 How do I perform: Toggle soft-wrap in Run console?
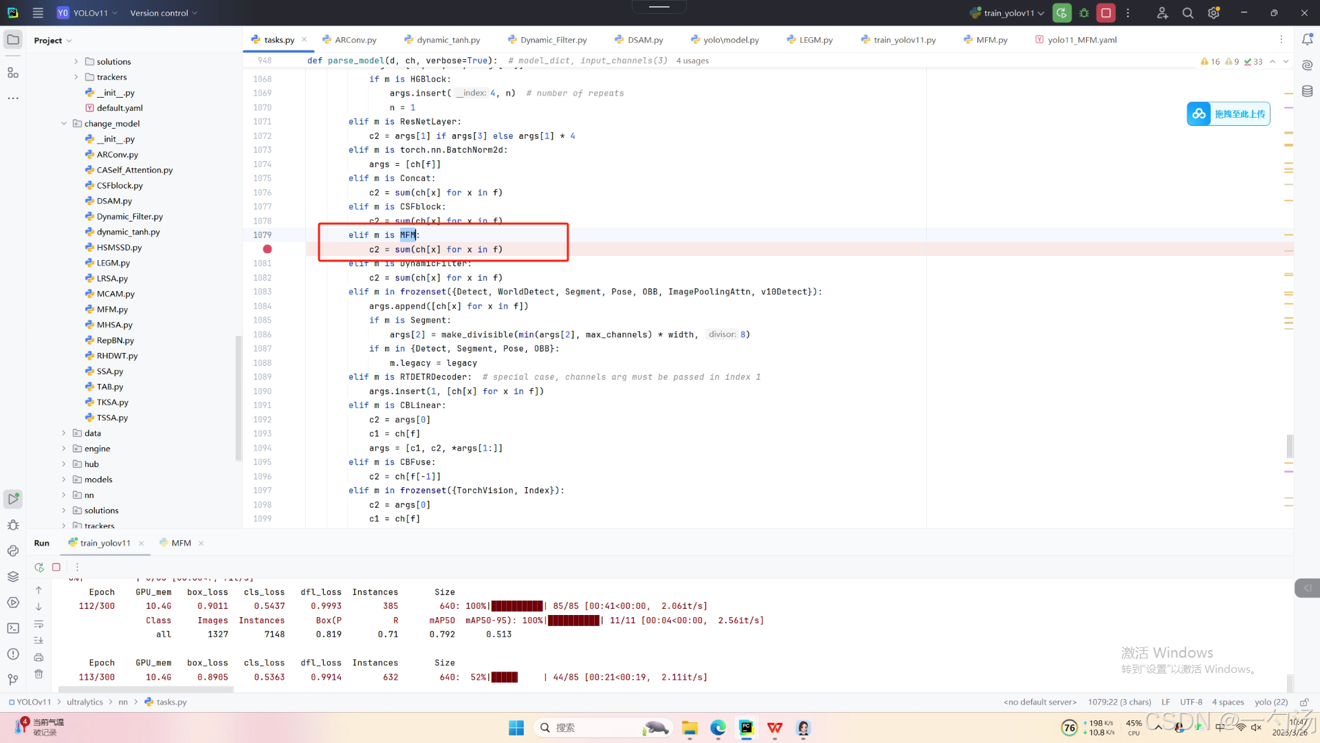click(x=38, y=625)
